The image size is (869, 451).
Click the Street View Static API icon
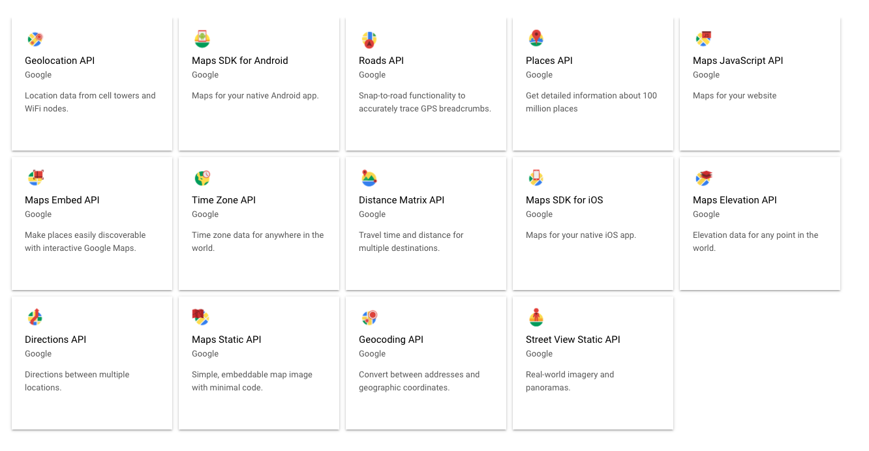[536, 317]
